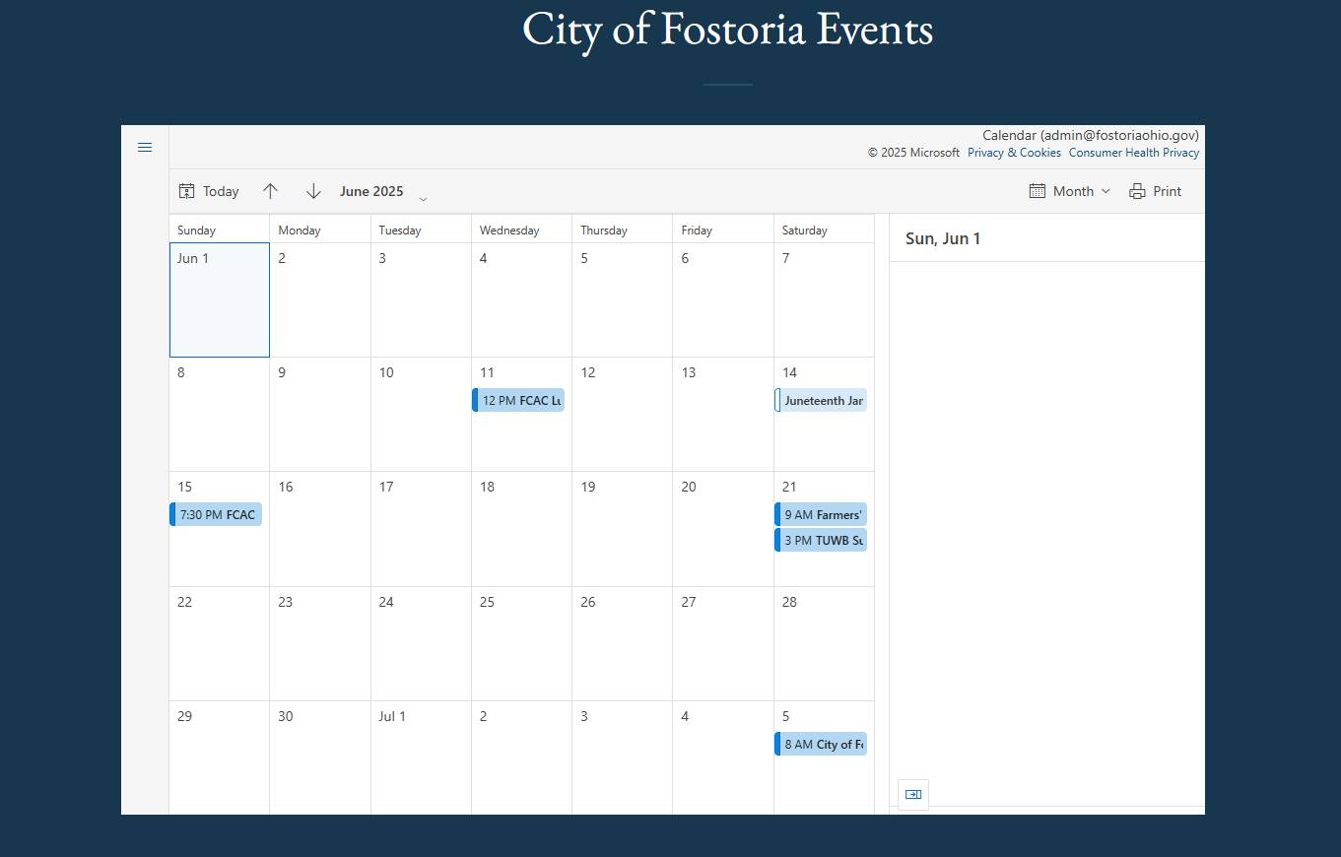Open the hamburger navigation menu

pyautogui.click(x=145, y=148)
